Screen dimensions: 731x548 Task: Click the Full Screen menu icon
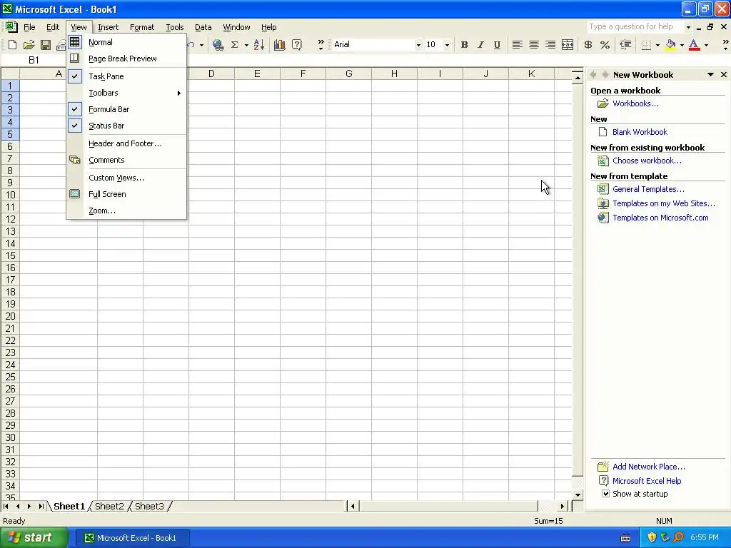click(x=74, y=194)
